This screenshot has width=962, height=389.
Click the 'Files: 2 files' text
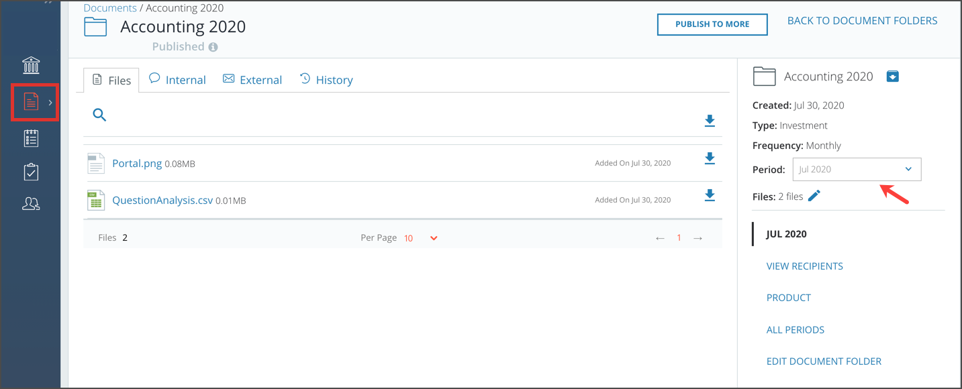coord(778,197)
